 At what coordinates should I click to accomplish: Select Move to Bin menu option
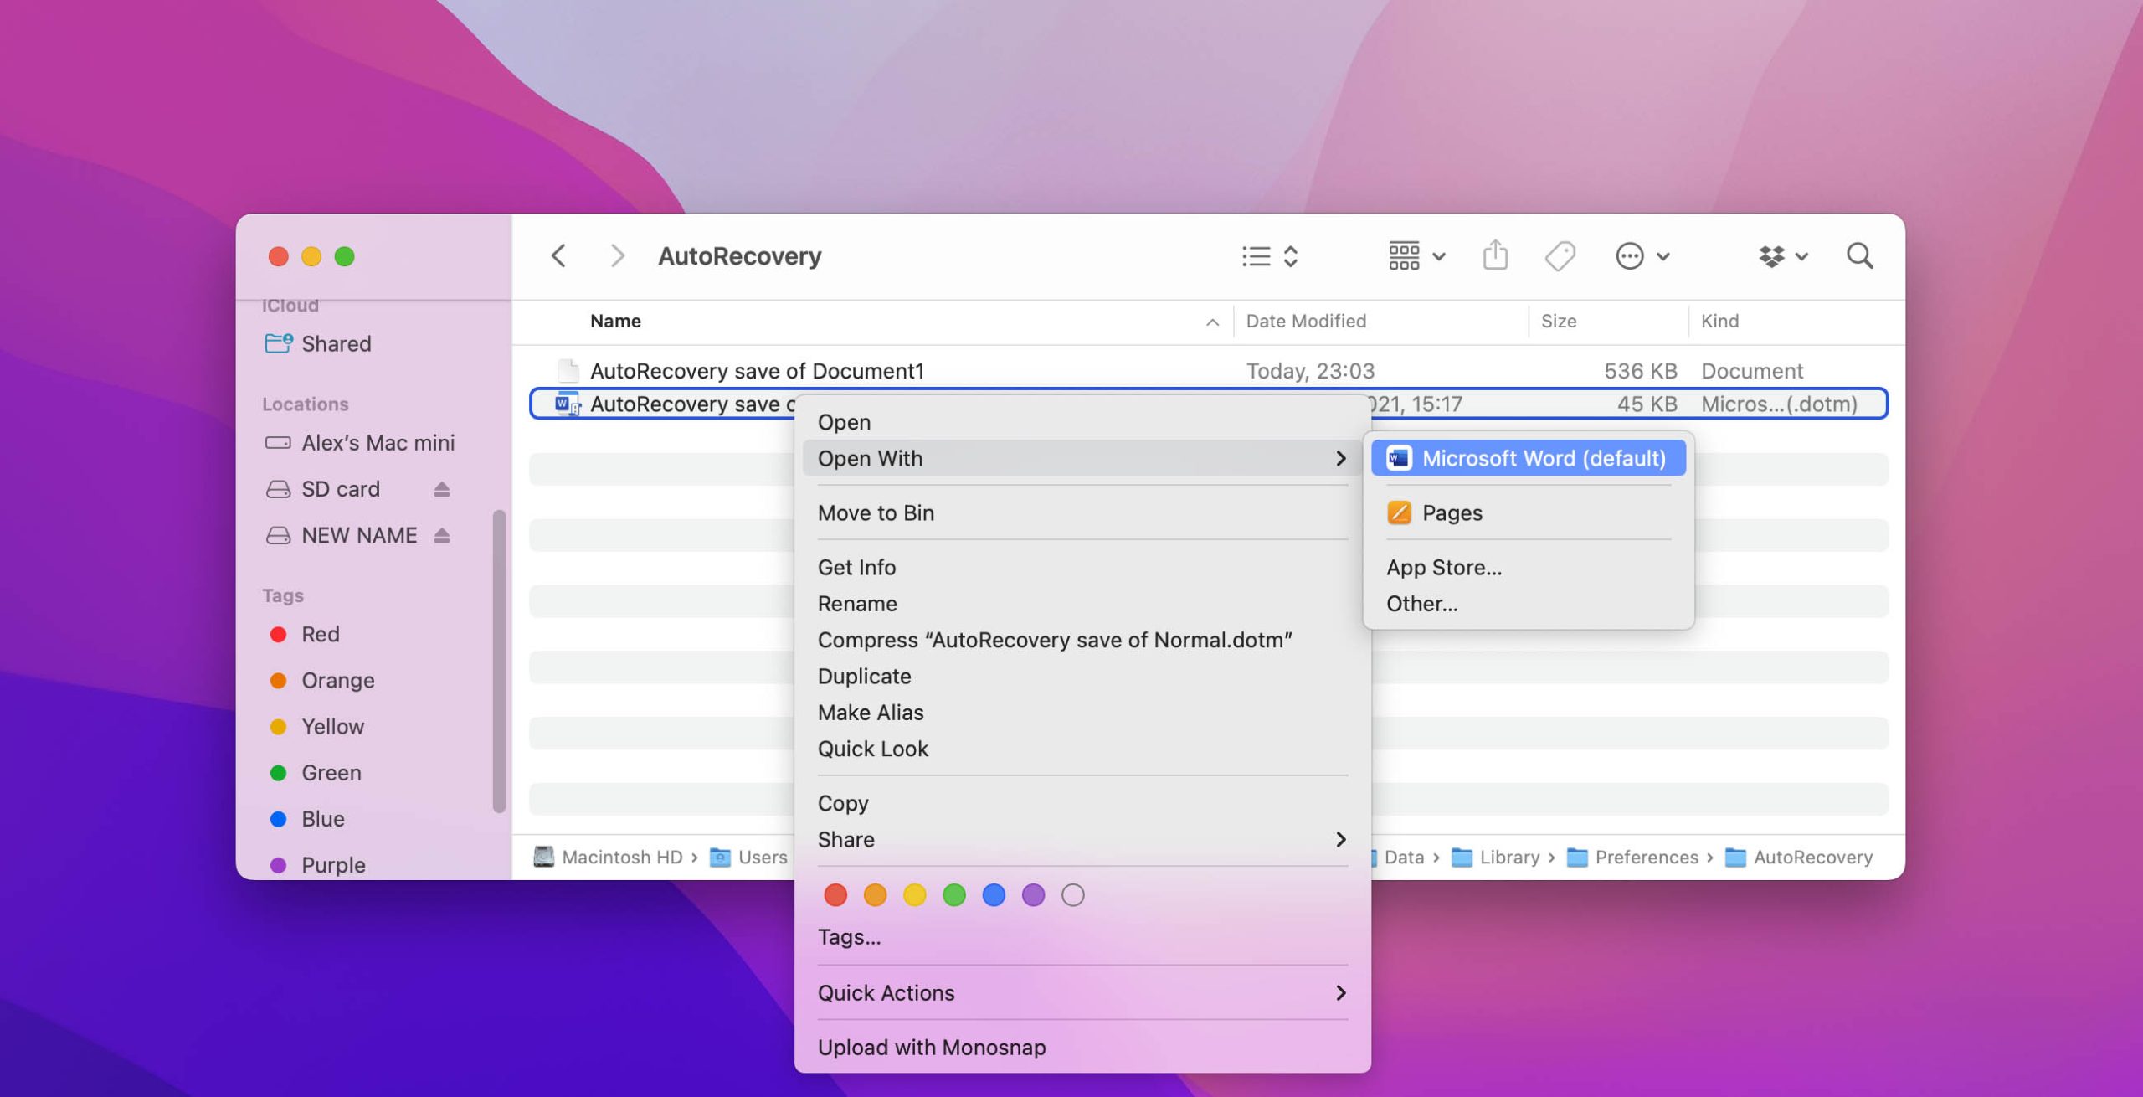click(876, 511)
